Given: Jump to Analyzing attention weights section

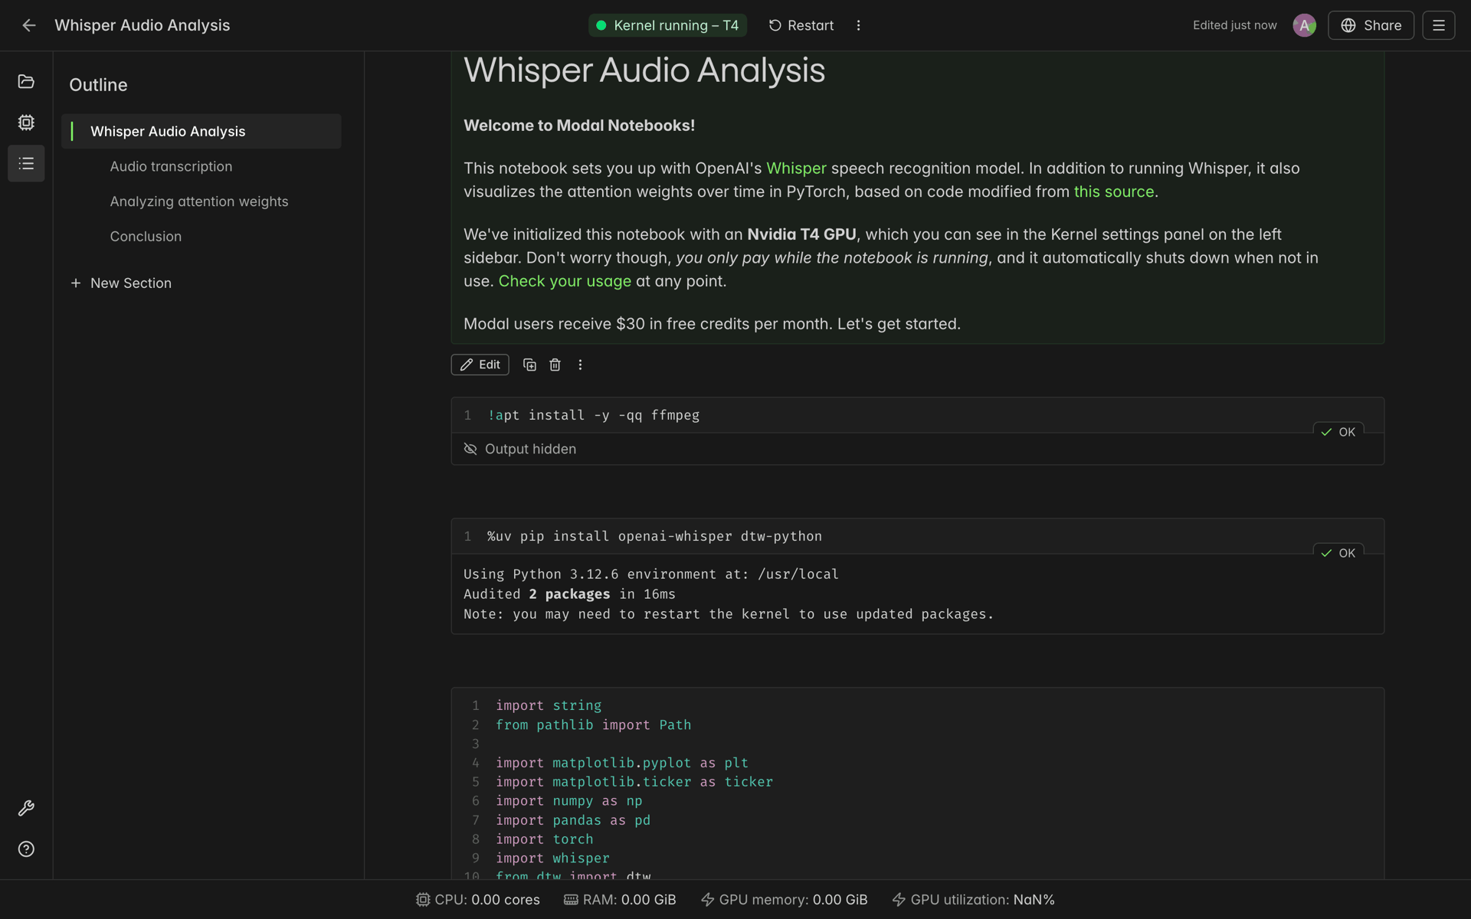Looking at the screenshot, I should pos(199,201).
